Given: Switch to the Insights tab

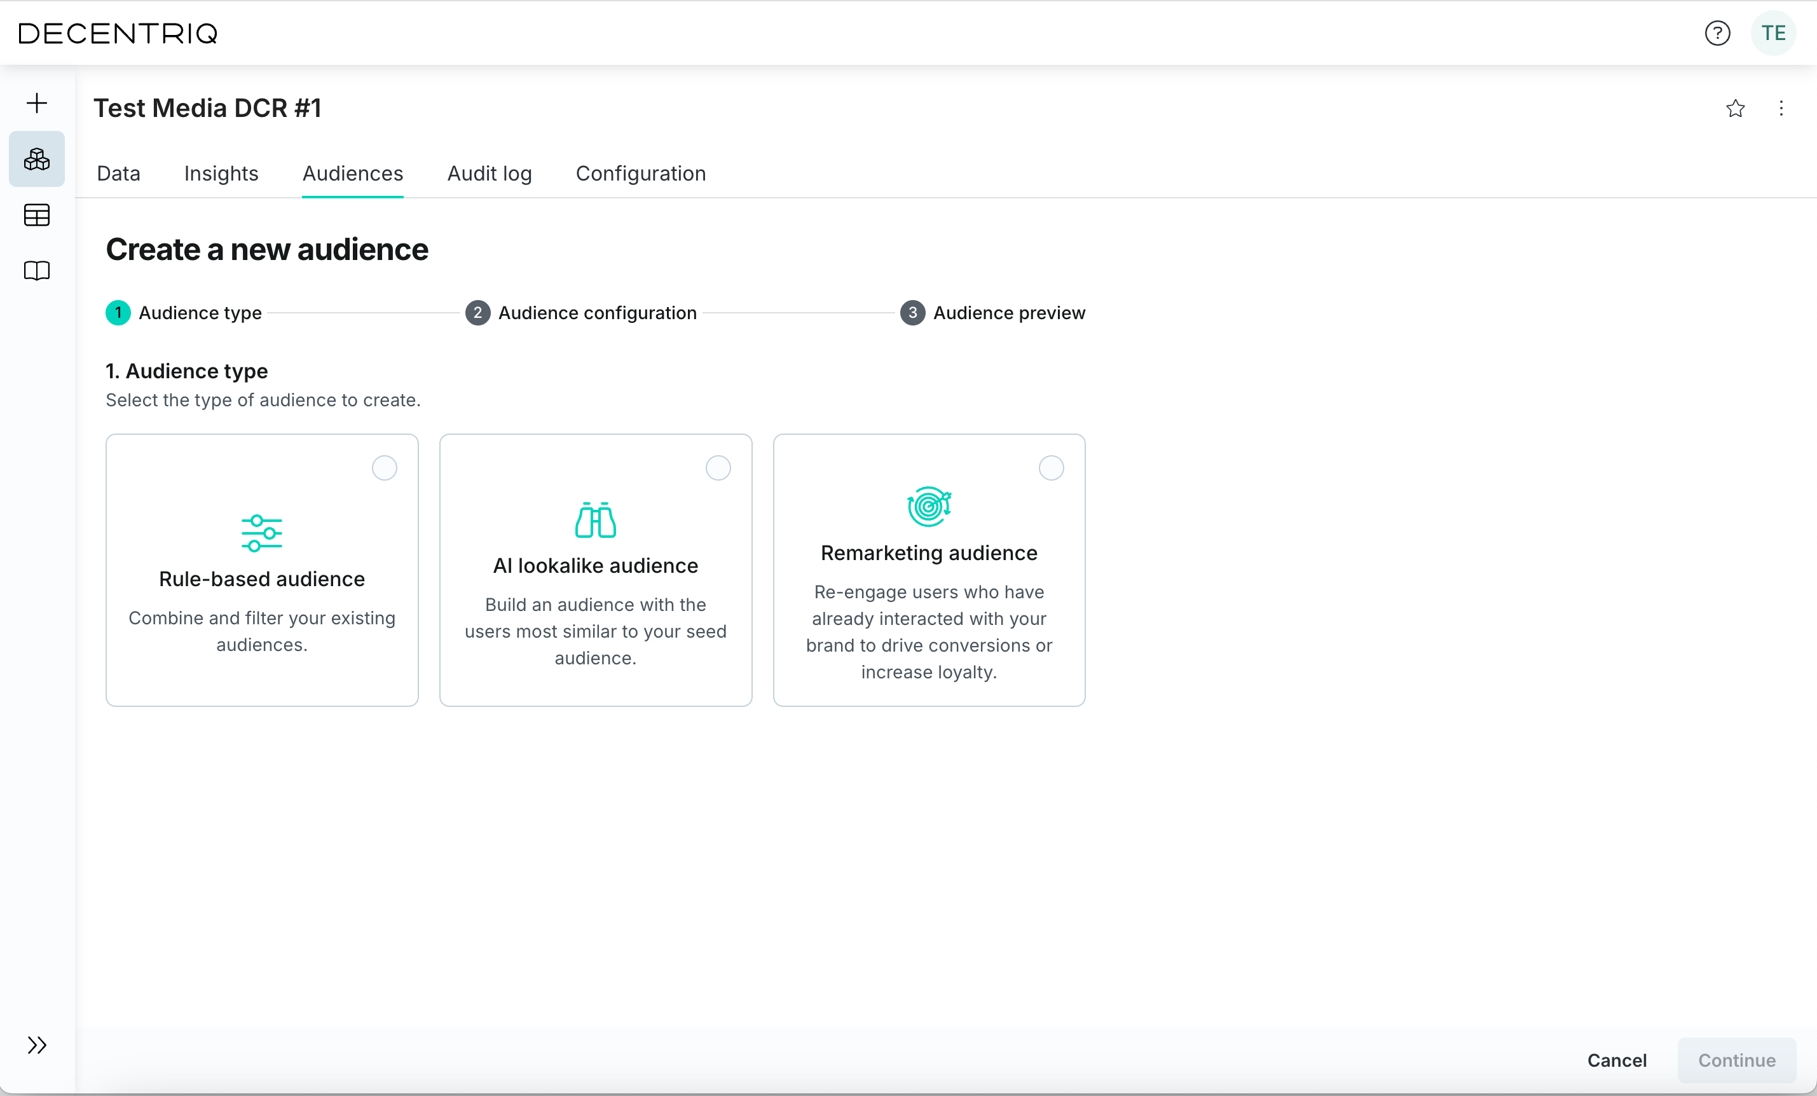Looking at the screenshot, I should pos(221,174).
